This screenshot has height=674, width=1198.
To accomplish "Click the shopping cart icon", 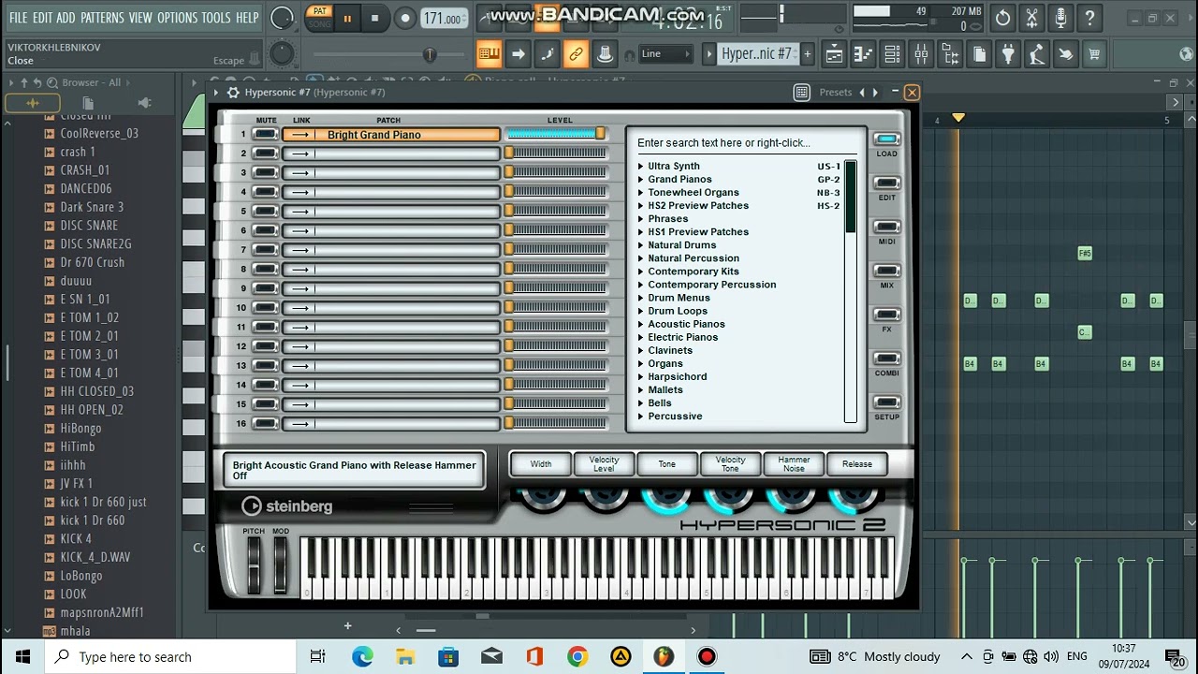I will (x=1094, y=55).
